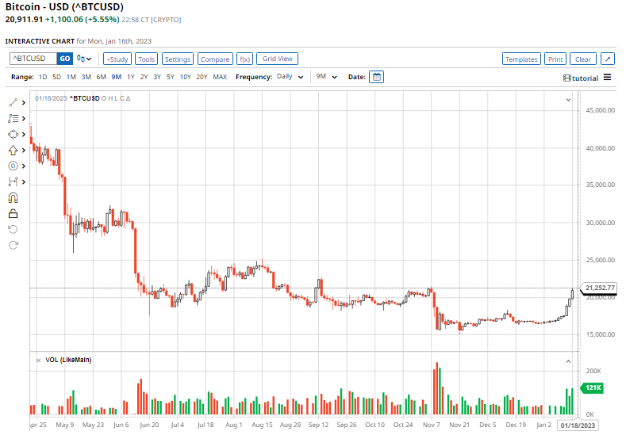This screenshot has width=626, height=435.
Task: Collapse the volume pane chevron
Action: [x=568, y=361]
